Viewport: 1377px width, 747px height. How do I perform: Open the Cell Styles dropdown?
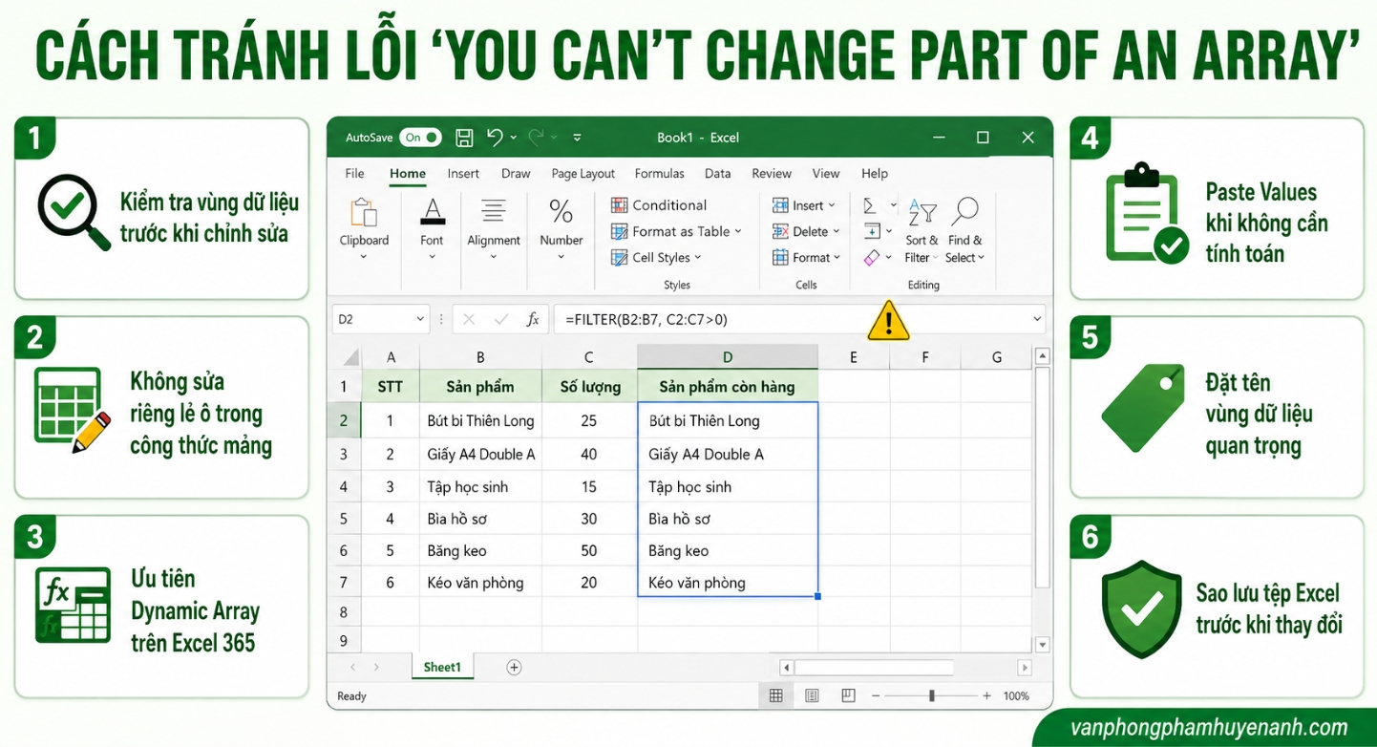656,258
